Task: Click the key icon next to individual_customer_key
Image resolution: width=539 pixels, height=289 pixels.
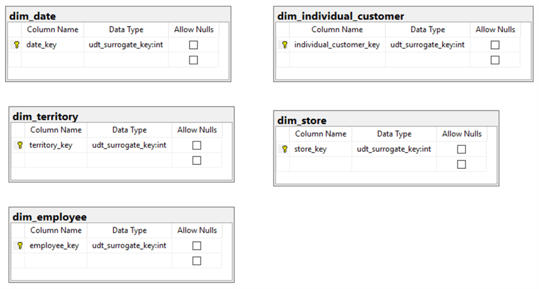Action: (285, 45)
